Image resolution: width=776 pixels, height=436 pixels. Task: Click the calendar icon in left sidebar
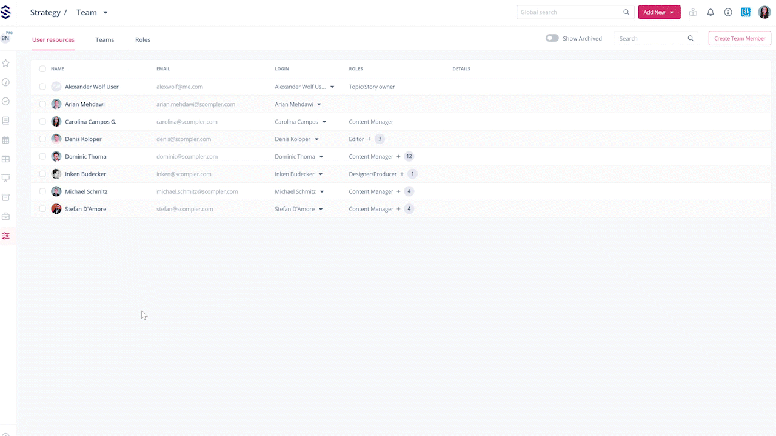coord(5,140)
